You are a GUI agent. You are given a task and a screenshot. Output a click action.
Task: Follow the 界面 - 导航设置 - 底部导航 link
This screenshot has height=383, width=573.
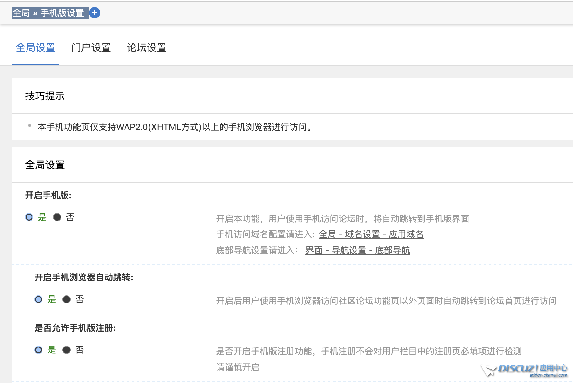pyautogui.click(x=357, y=250)
